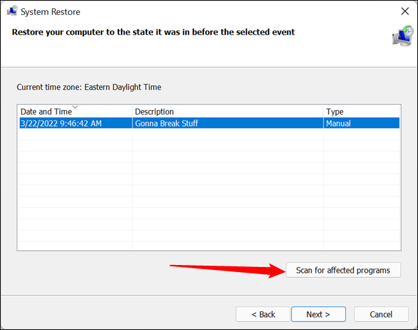Proceed with the Next button
The image size is (418, 330).
click(x=318, y=315)
